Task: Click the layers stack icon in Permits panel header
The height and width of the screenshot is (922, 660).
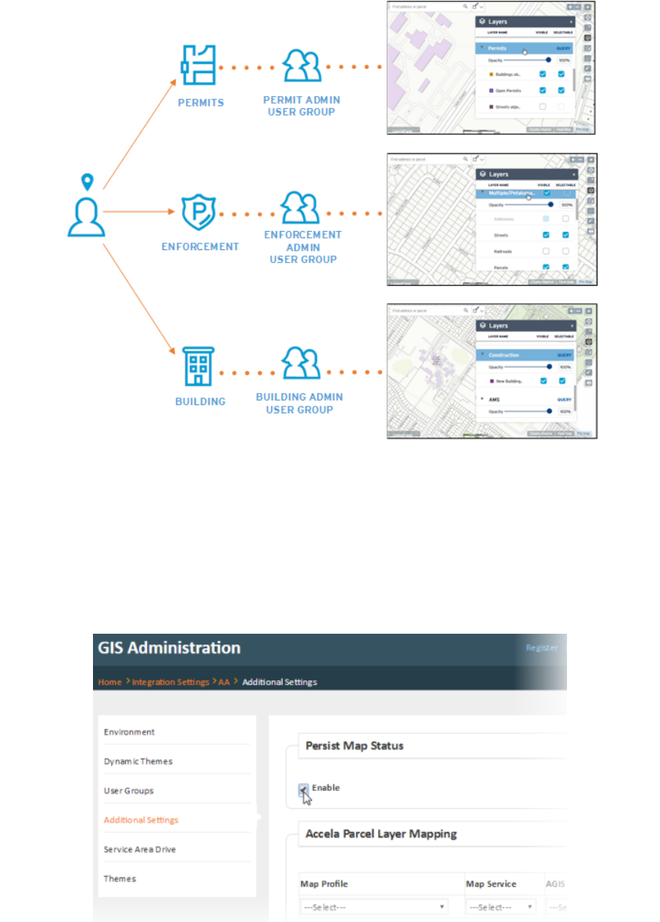Action: point(483,22)
